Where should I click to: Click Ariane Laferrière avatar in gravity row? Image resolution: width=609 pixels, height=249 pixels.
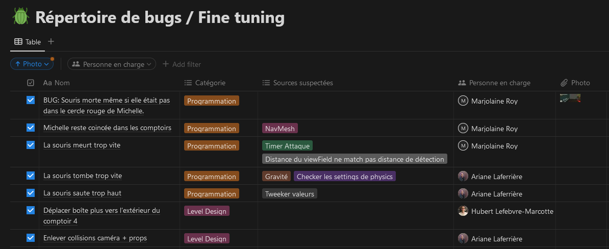pos(463,176)
